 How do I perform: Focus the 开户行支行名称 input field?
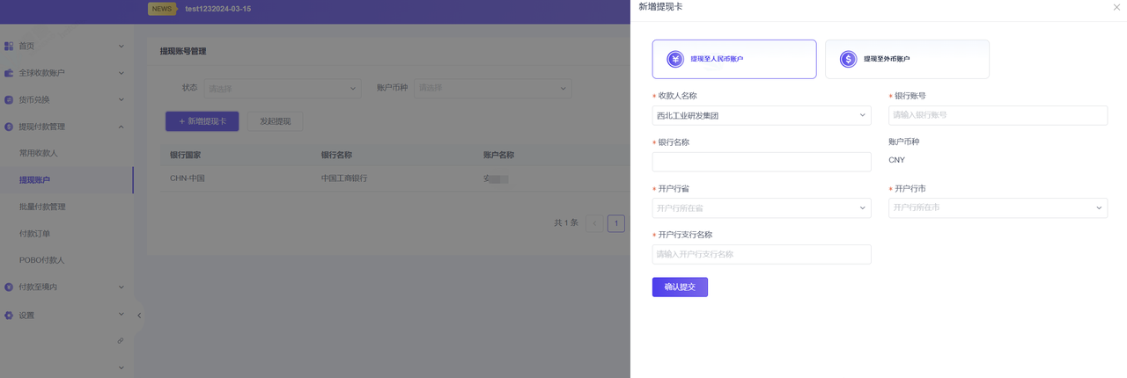click(762, 254)
